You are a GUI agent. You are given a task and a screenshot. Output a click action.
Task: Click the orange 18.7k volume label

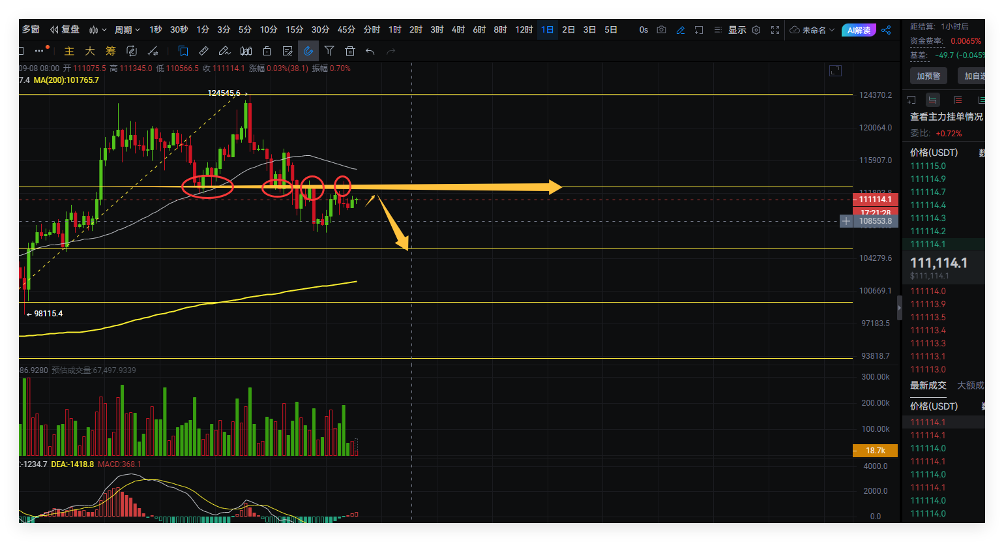[876, 451]
